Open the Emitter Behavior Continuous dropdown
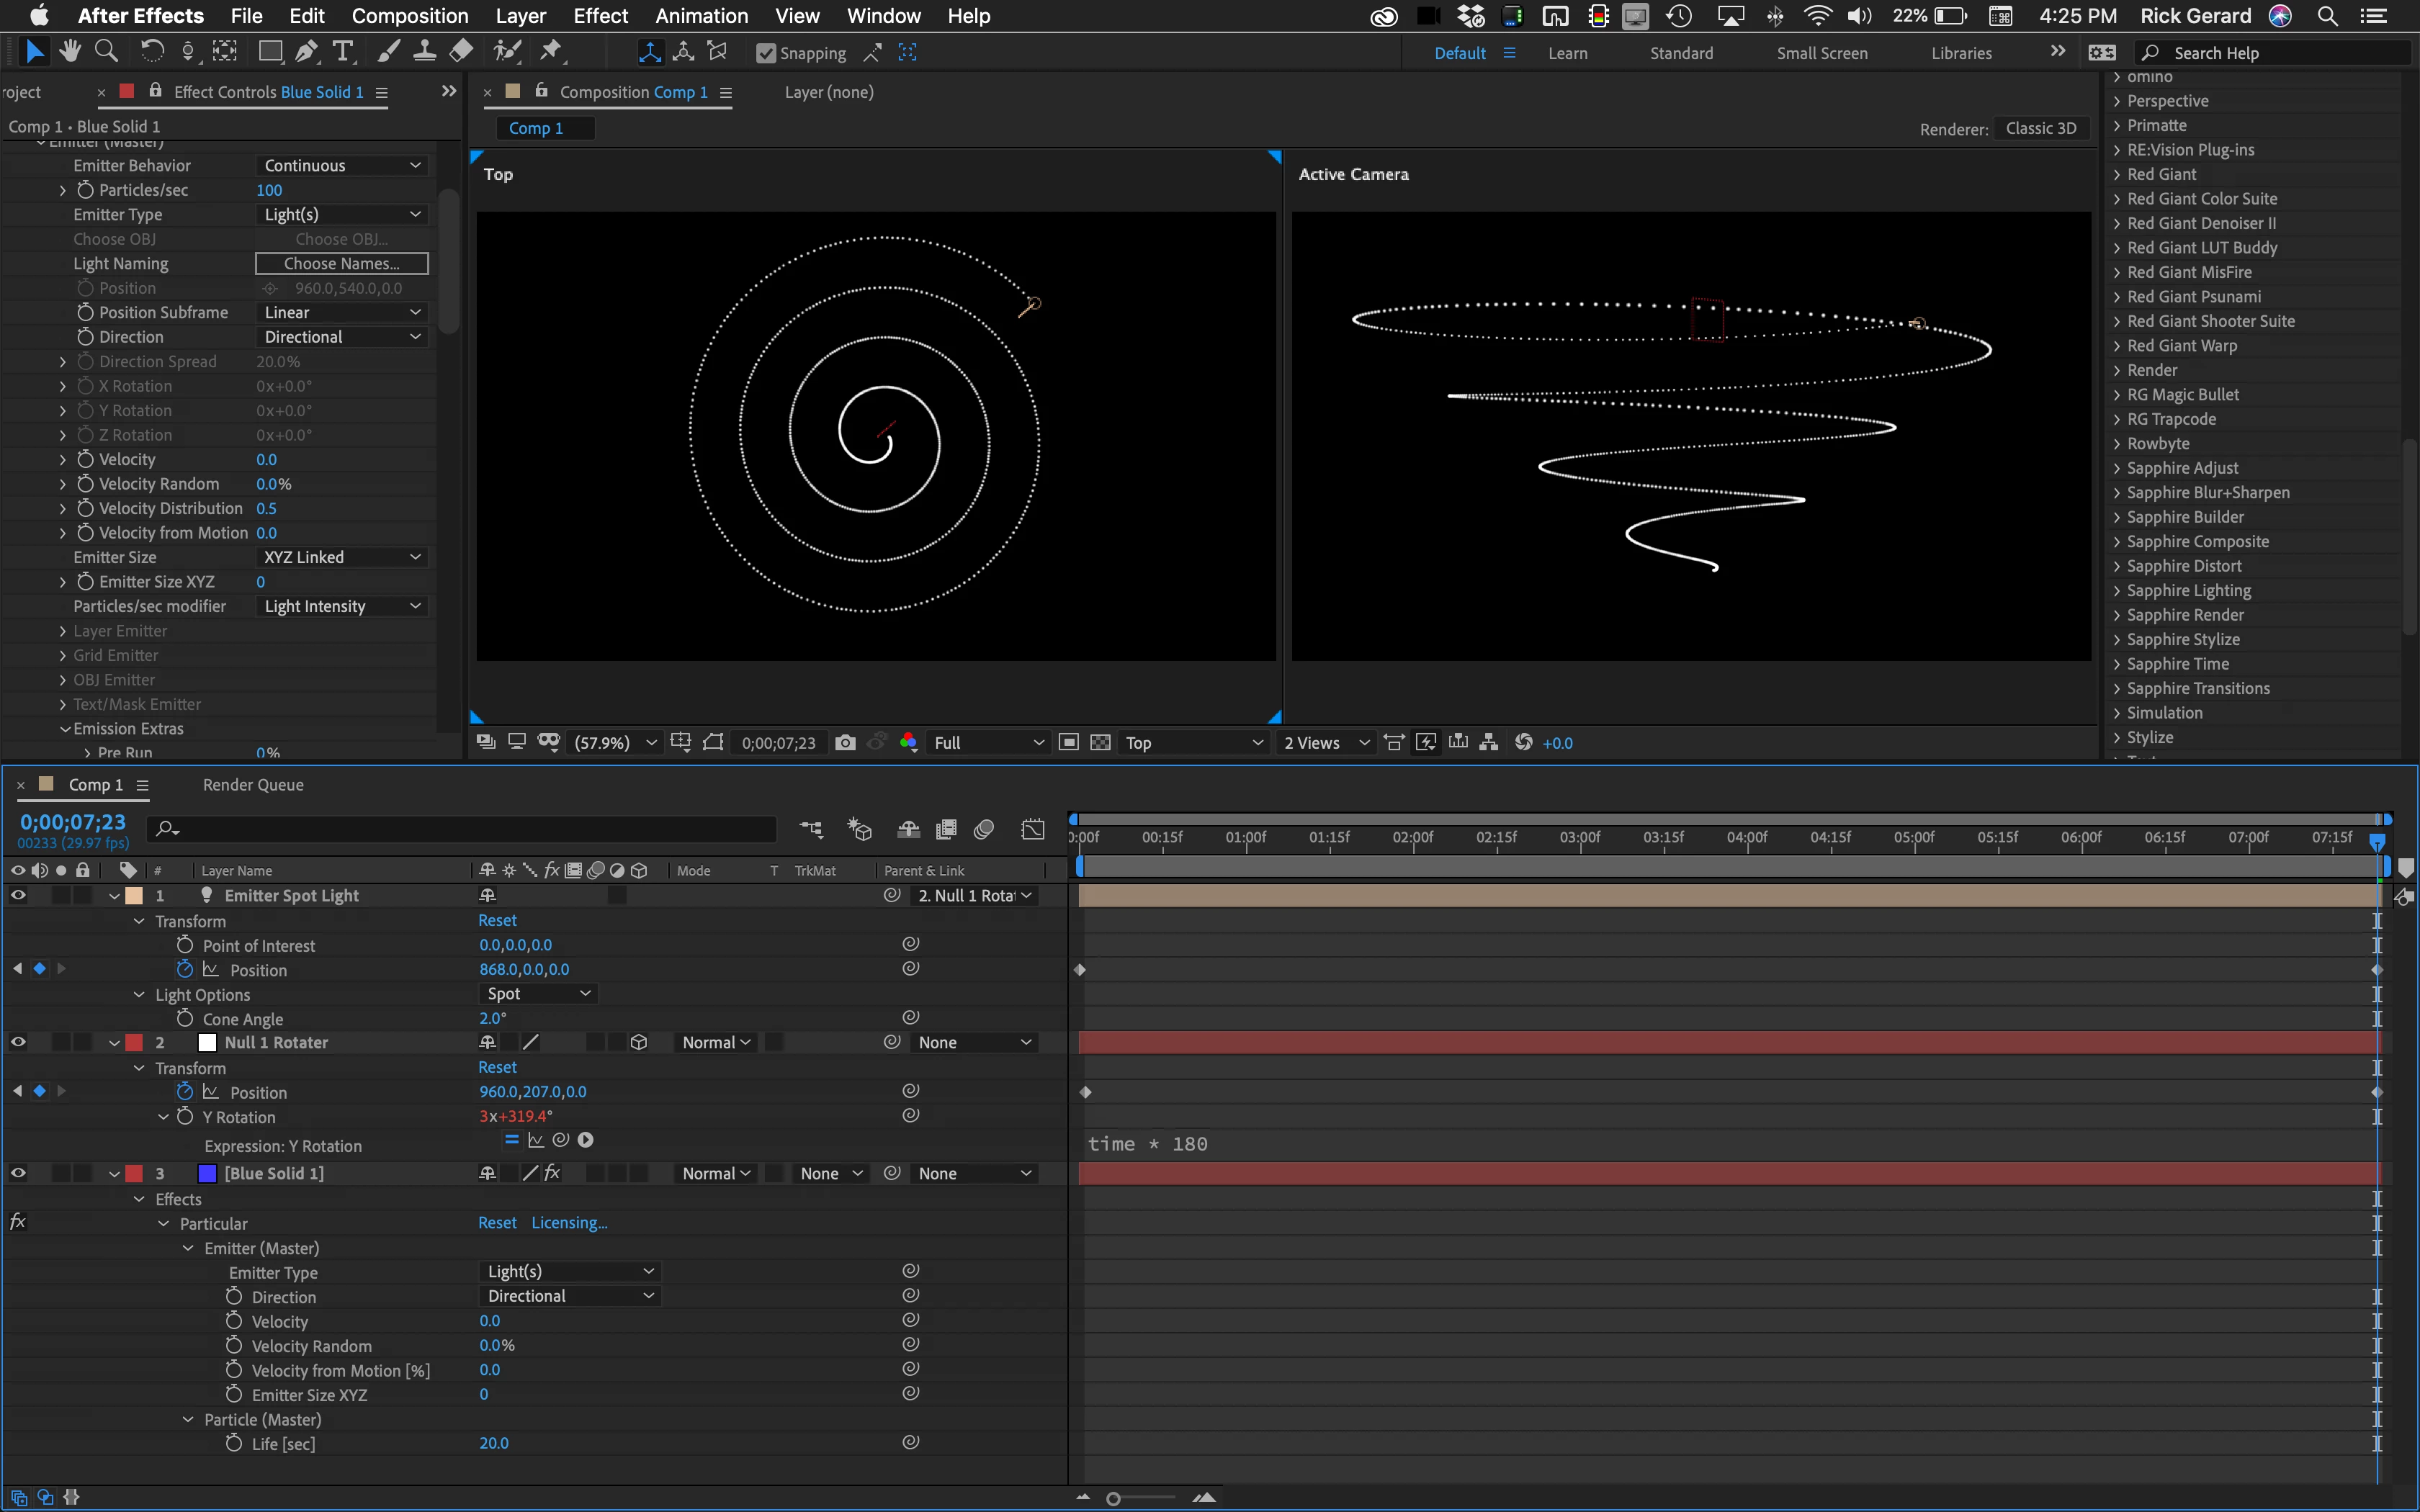 [x=342, y=165]
